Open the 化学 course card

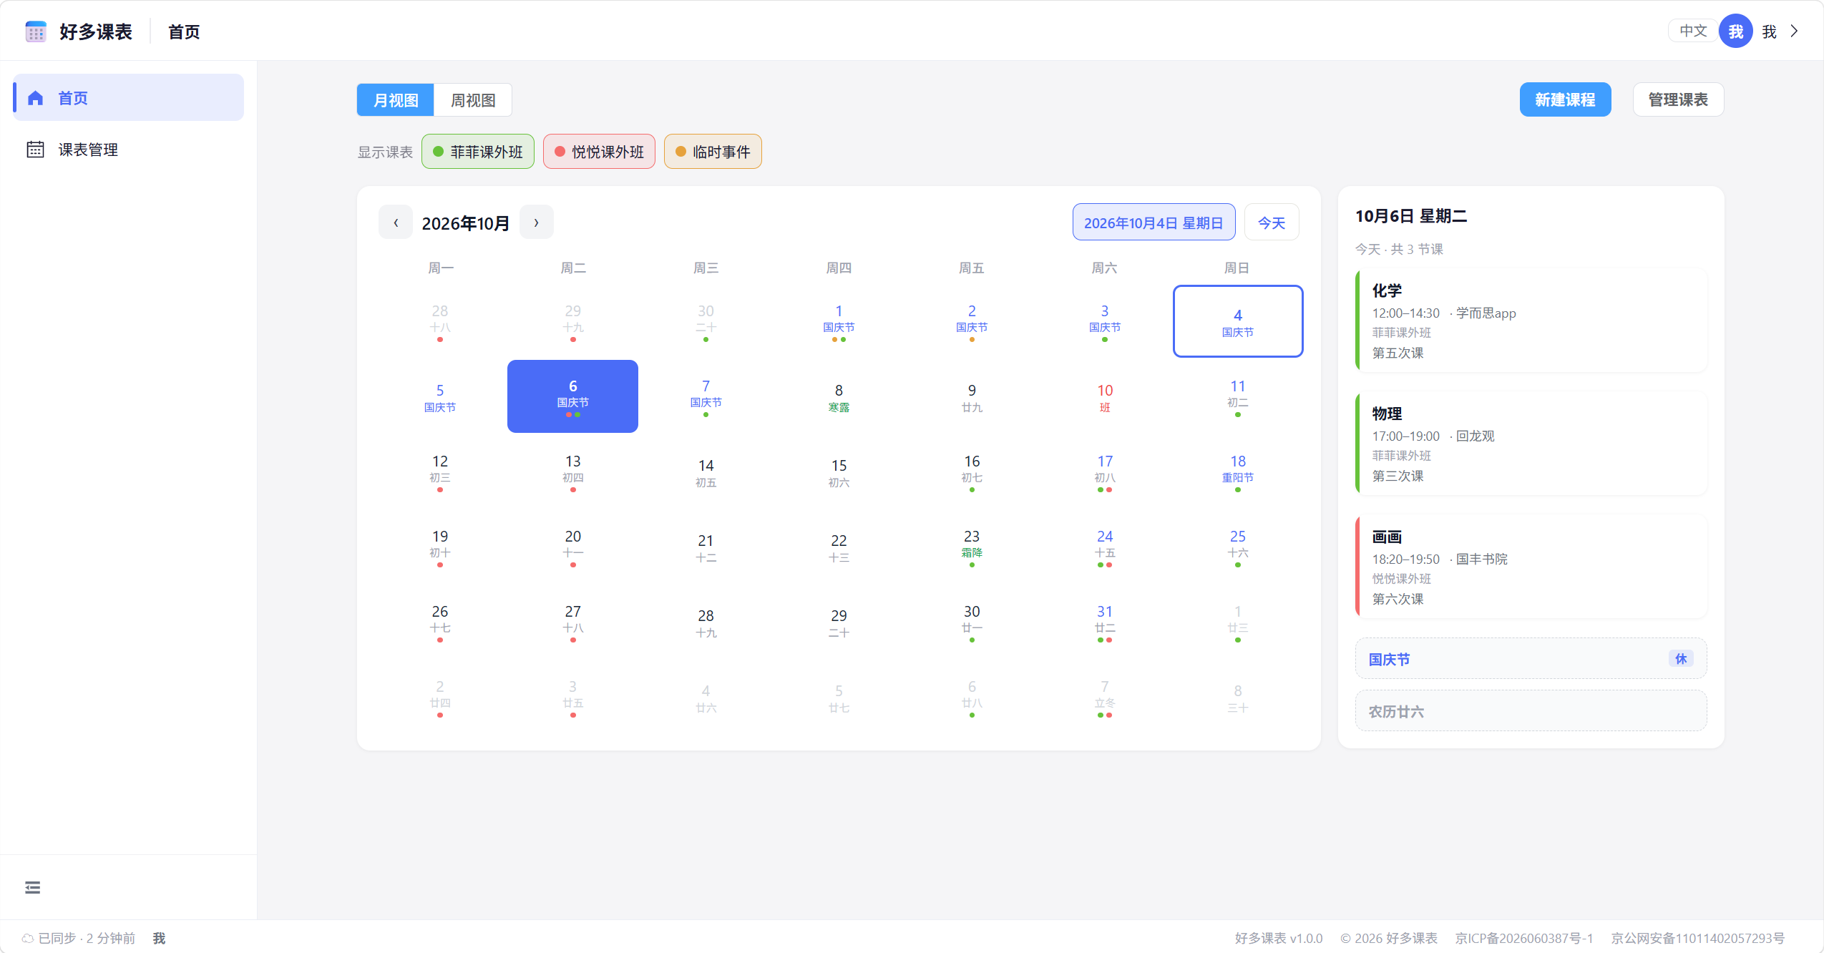click(x=1531, y=321)
